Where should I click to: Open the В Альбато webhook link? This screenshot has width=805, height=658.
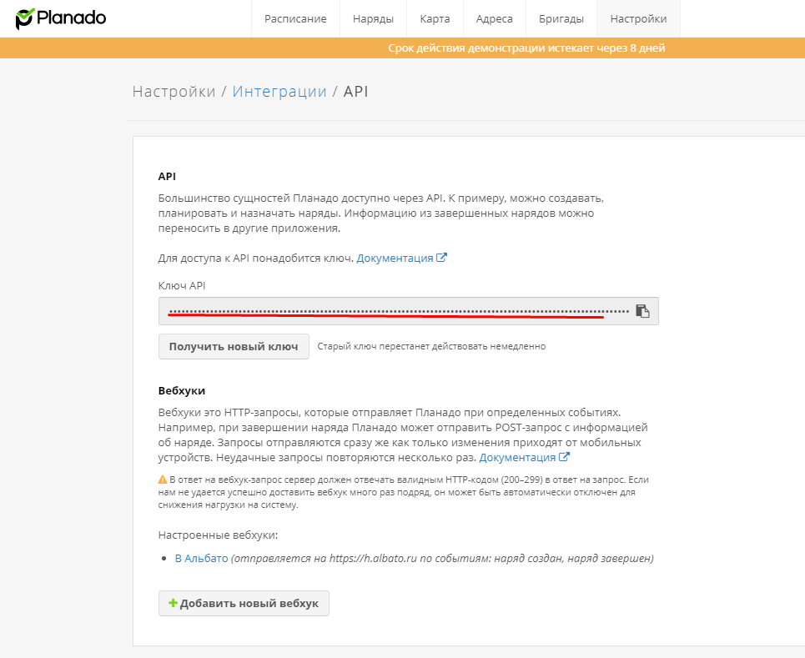pos(201,559)
